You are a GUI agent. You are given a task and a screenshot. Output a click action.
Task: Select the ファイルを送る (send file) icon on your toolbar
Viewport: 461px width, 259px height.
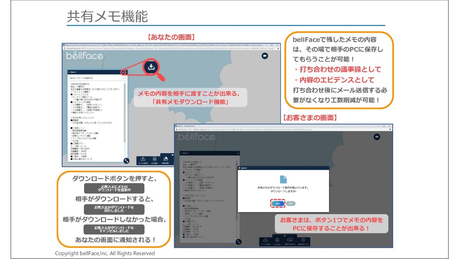tap(143, 159)
